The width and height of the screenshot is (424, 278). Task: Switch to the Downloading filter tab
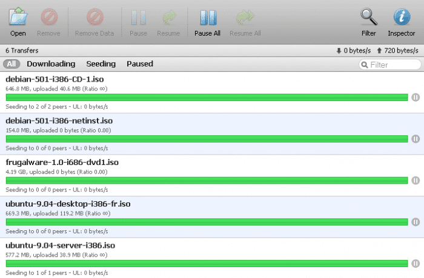(x=51, y=64)
